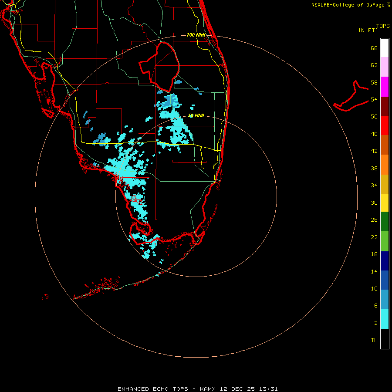Click the '50' legend value
This screenshot has width=392, height=392.
(374, 116)
